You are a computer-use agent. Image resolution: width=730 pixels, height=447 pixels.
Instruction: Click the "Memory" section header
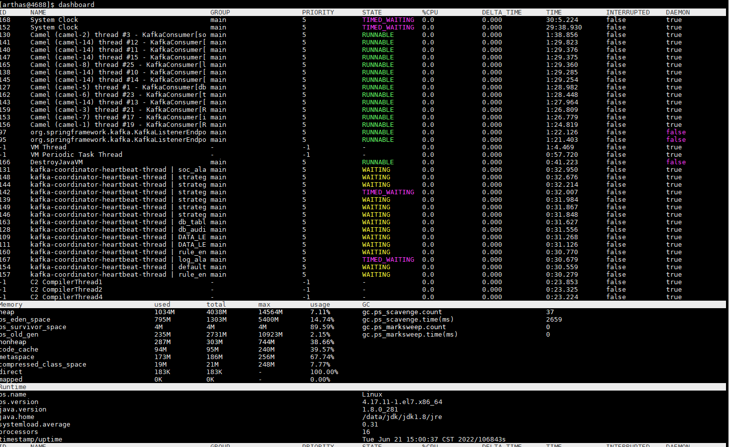[x=11, y=305]
